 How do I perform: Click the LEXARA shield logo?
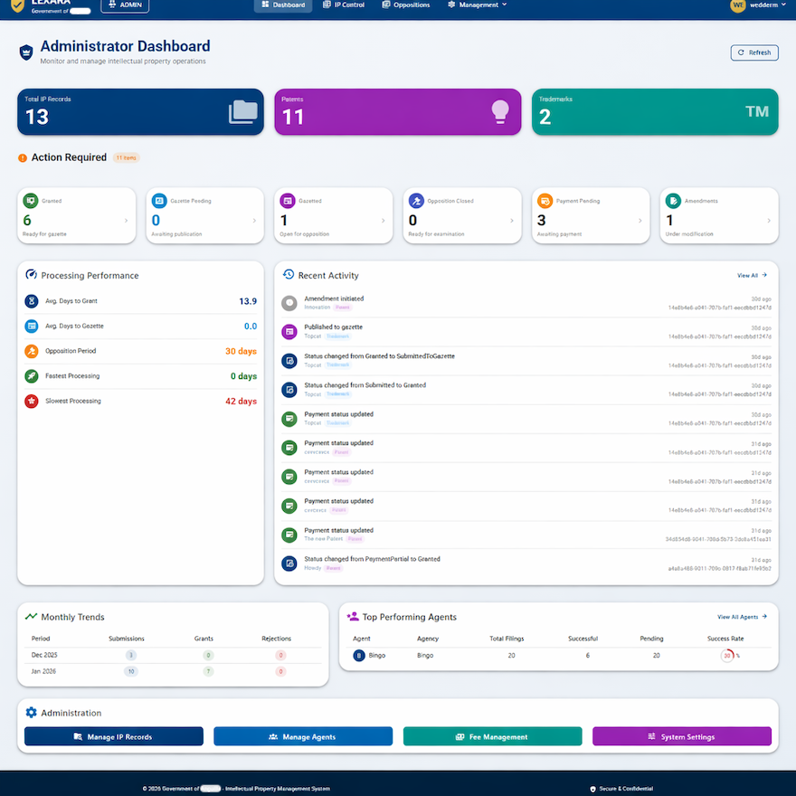(18, 5)
